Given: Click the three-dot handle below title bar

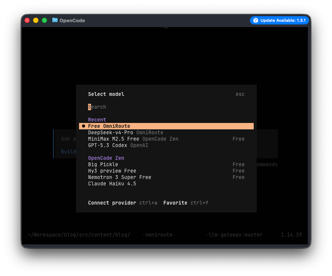Looking at the screenshot, I should point(166,28).
